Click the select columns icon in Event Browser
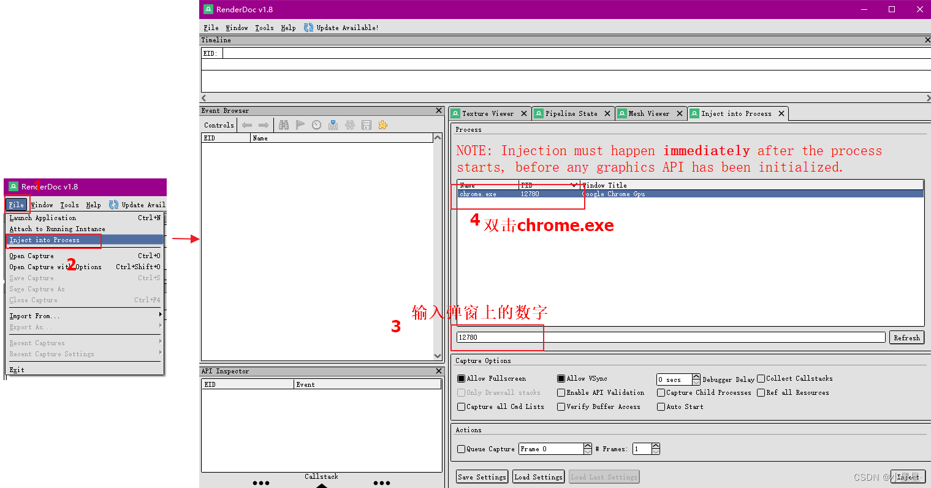This screenshot has width=931, height=488. [x=333, y=125]
